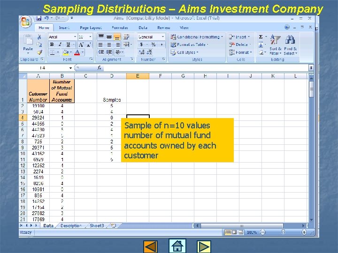The image size is (338, 253).
Task: Align text to middle
Action: point(109,37)
